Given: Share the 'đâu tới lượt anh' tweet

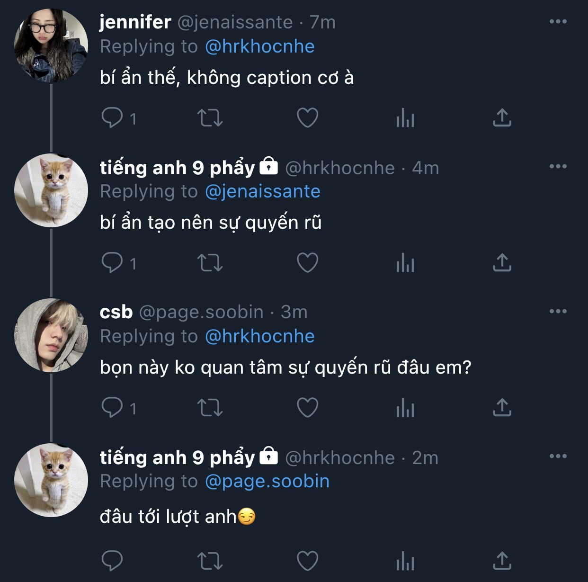Looking at the screenshot, I should [x=502, y=561].
